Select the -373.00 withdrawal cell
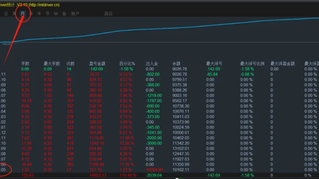Viewport: 319px width, 179px height. click(153, 117)
